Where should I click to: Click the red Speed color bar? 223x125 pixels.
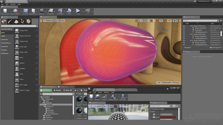click(x=168, y=117)
